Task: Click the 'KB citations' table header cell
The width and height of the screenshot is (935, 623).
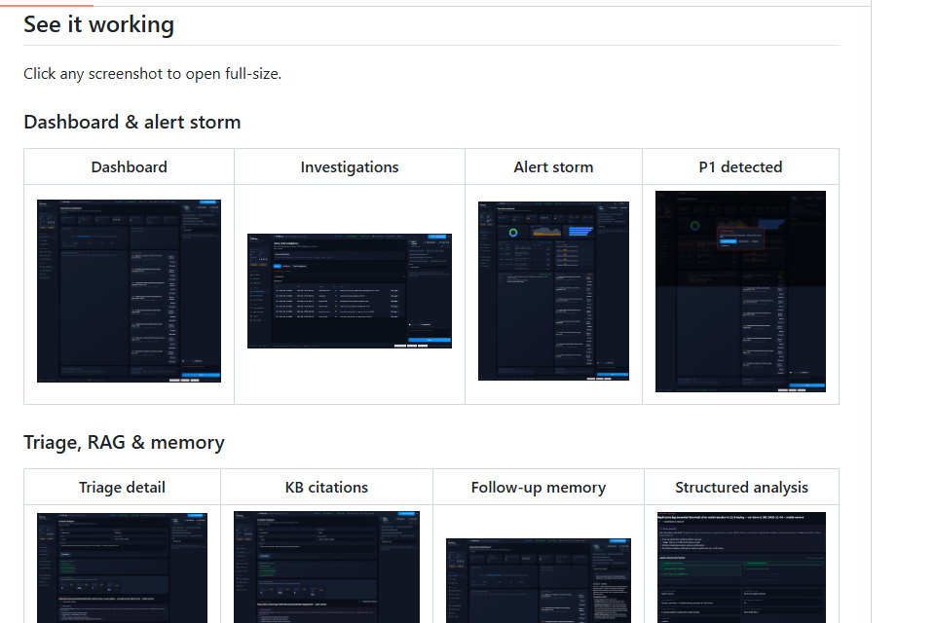Action: point(327,487)
